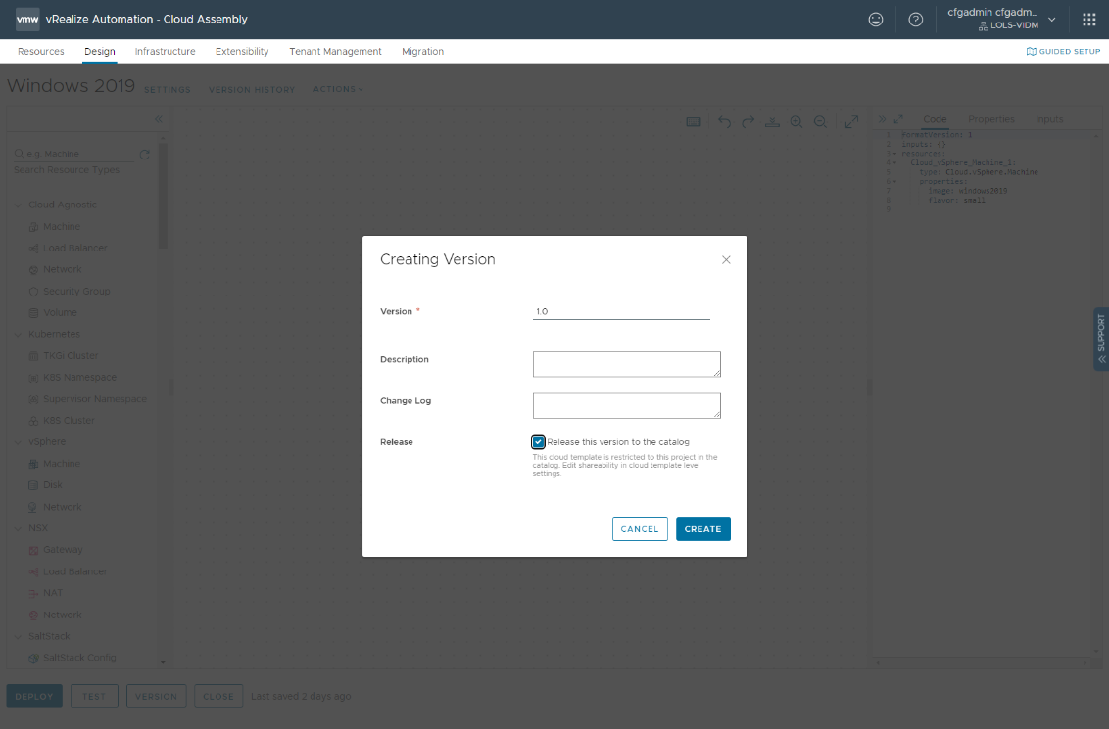This screenshot has height=729, width=1109.
Task: Expand the canvas to full screen
Action: click(851, 122)
